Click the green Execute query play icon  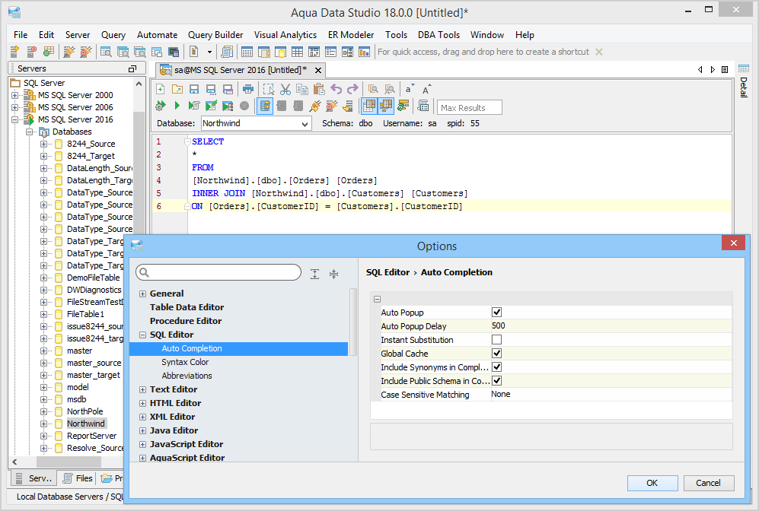click(x=177, y=106)
